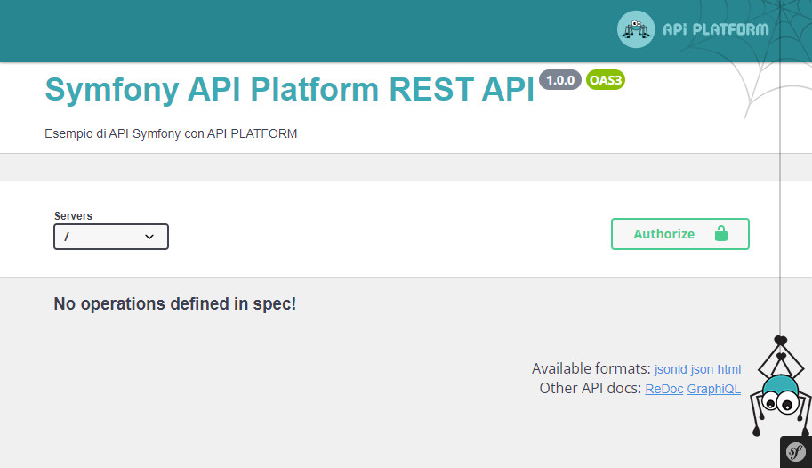The width and height of the screenshot is (812, 468).
Task: Open the Symfony debug toolbar icon
Action: click(x=796, y=452)
